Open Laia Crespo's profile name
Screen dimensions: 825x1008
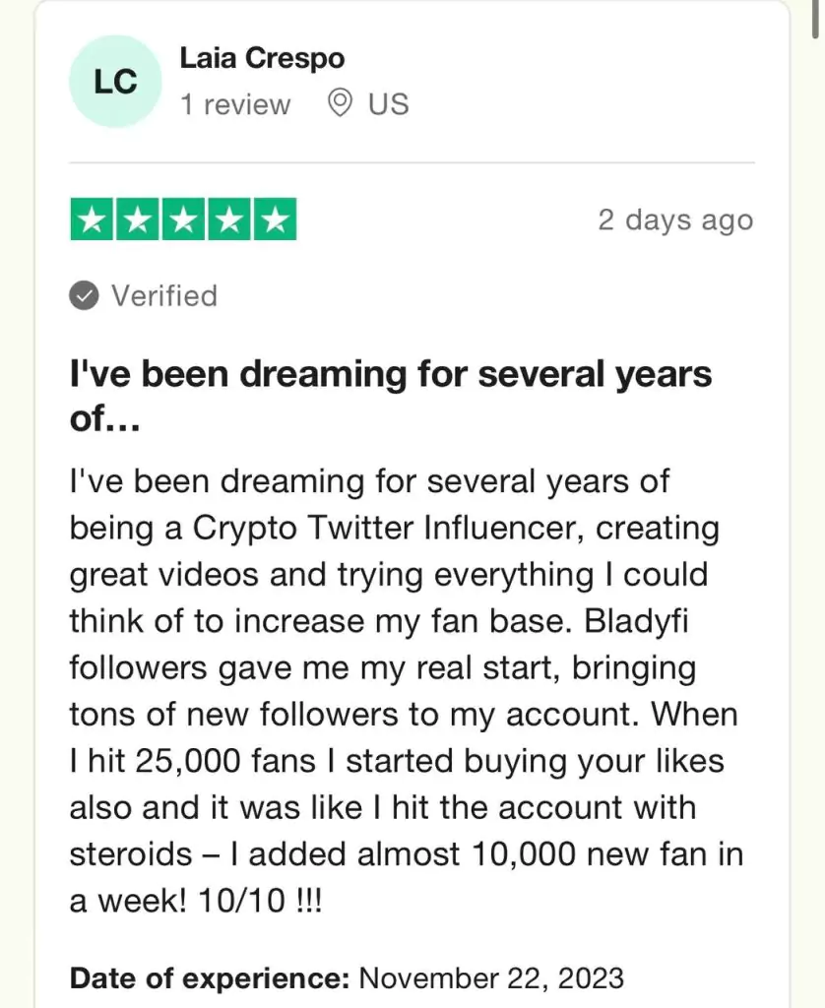point(262,58)
